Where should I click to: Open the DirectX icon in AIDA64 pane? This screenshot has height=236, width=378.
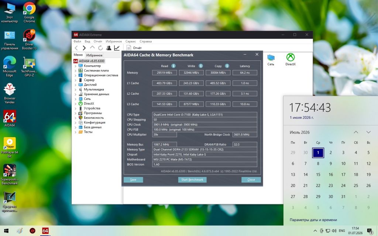pyautogui.click(x=290, y=59)
